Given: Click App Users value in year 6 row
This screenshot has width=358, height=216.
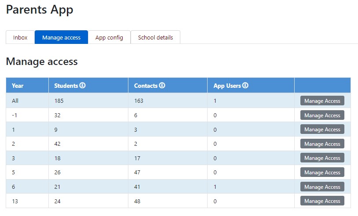Looking at the screenshot, I should tap(215, 187).
